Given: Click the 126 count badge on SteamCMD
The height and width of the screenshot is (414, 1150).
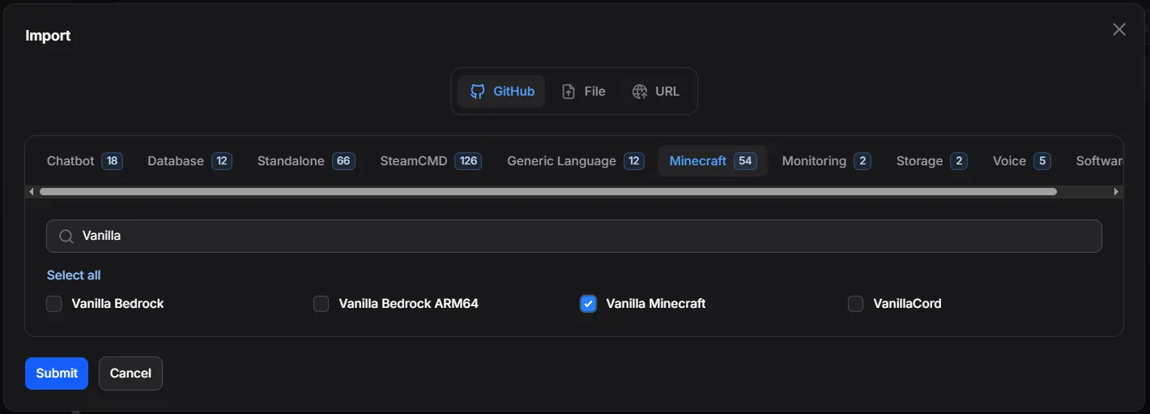Looking at the screenshot, I should point(468,161).
